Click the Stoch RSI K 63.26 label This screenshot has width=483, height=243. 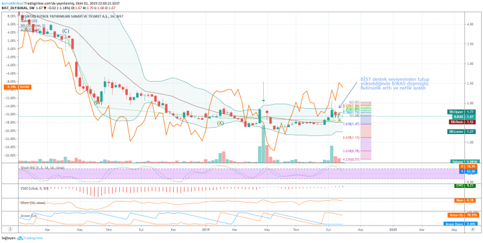click(468, 171)
